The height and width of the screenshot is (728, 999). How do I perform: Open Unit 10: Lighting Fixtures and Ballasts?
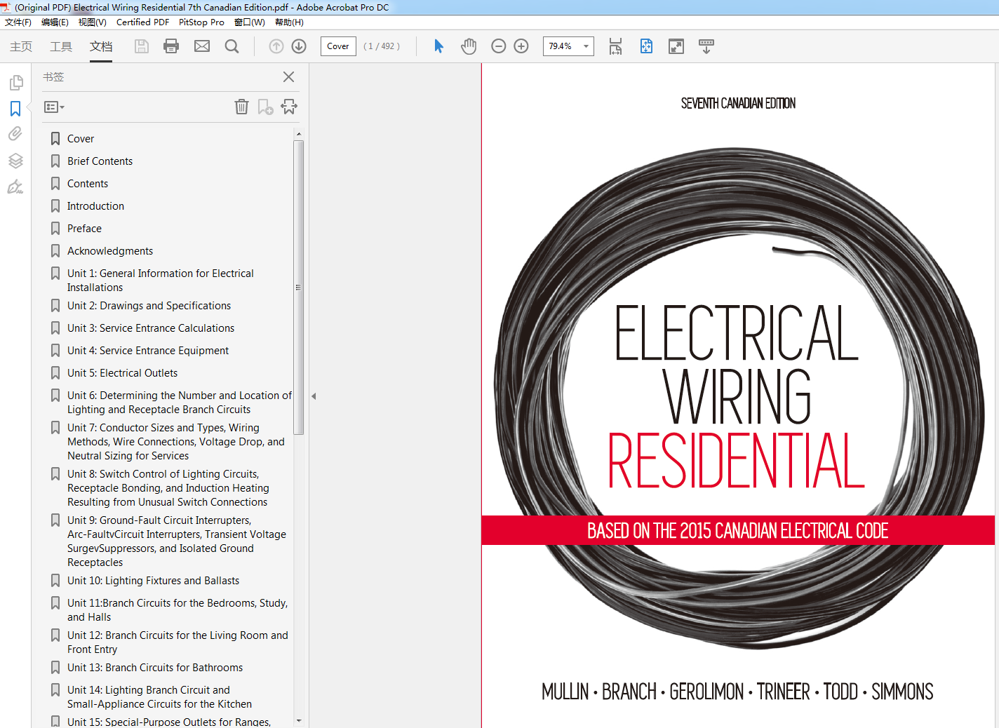point(153,581)
